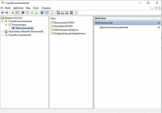Screen dimensions: 162x113
Task: Toggle the Show/Hide console tree button
Action: (17, 13)
